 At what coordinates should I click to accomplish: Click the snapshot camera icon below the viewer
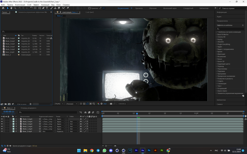pyautogui.click(x=111, y=104)
